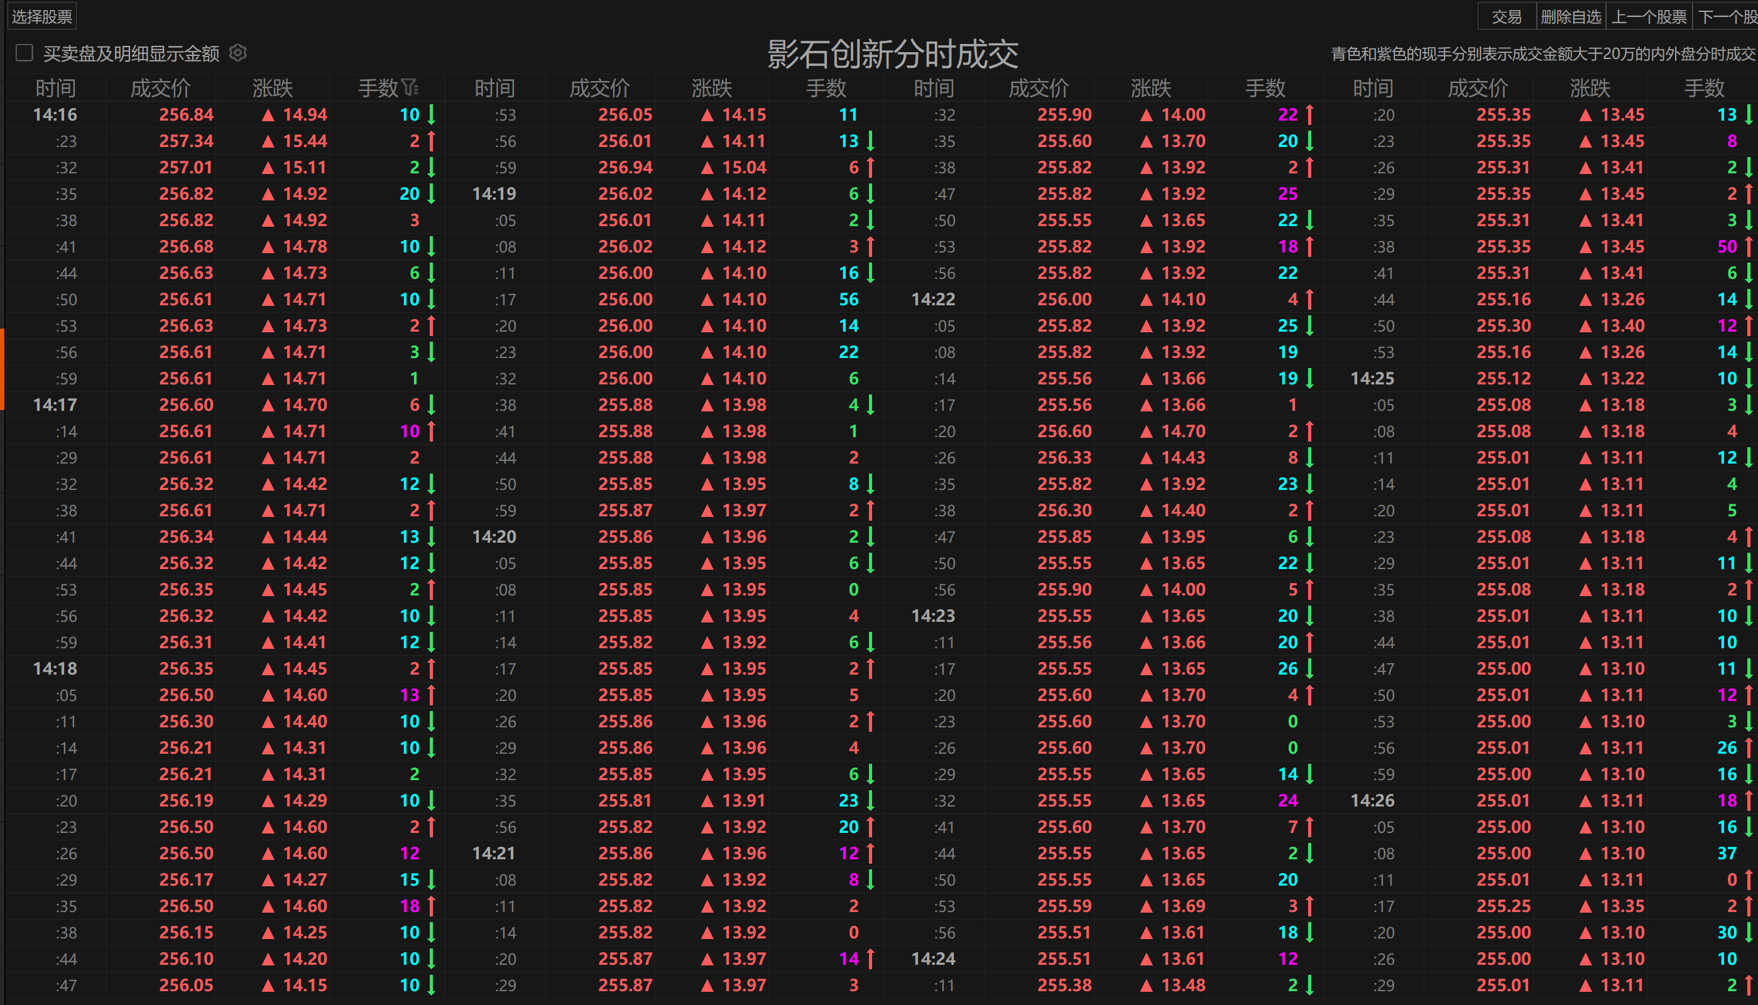Enable 买卖盘及明细显示金额 checkbox
The height and width of the screenshot is (1005, 1758).
tap(25, 53)
